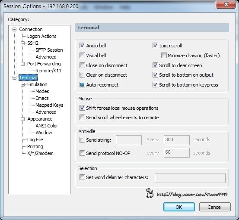This screenshot has width=239, height=220.
Task: Enable Visual bell option
Action: tap(82, 56)
